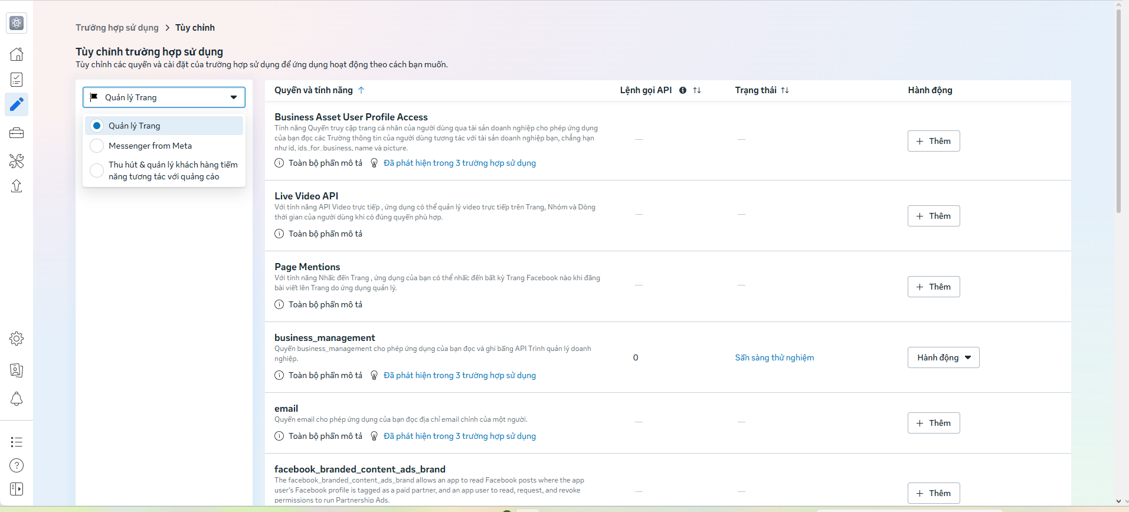Click the scrollbar down arrow
Screen dimensions: 1129x512
coord(1118,501)
